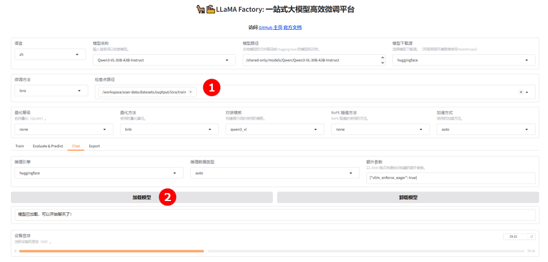Open the 模型下载源 dropdown showing huggingface
Image resolution: width=548 pixels, height=262 pixels.
coord(464,60)
